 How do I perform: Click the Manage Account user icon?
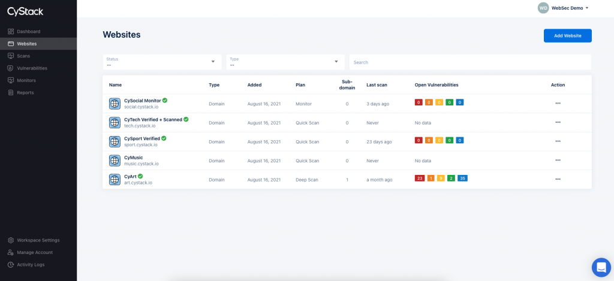coord(11,252)
